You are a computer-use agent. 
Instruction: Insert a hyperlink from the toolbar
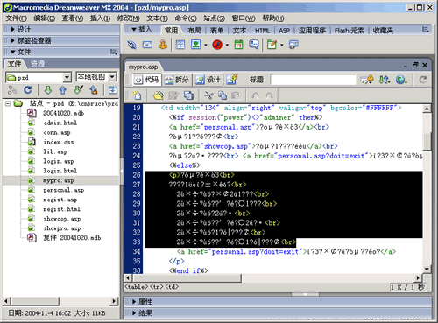click(131, 45)
